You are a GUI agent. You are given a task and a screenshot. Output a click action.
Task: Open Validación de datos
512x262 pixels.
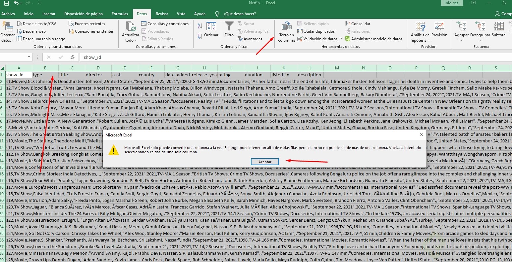[x=319, y=39]
